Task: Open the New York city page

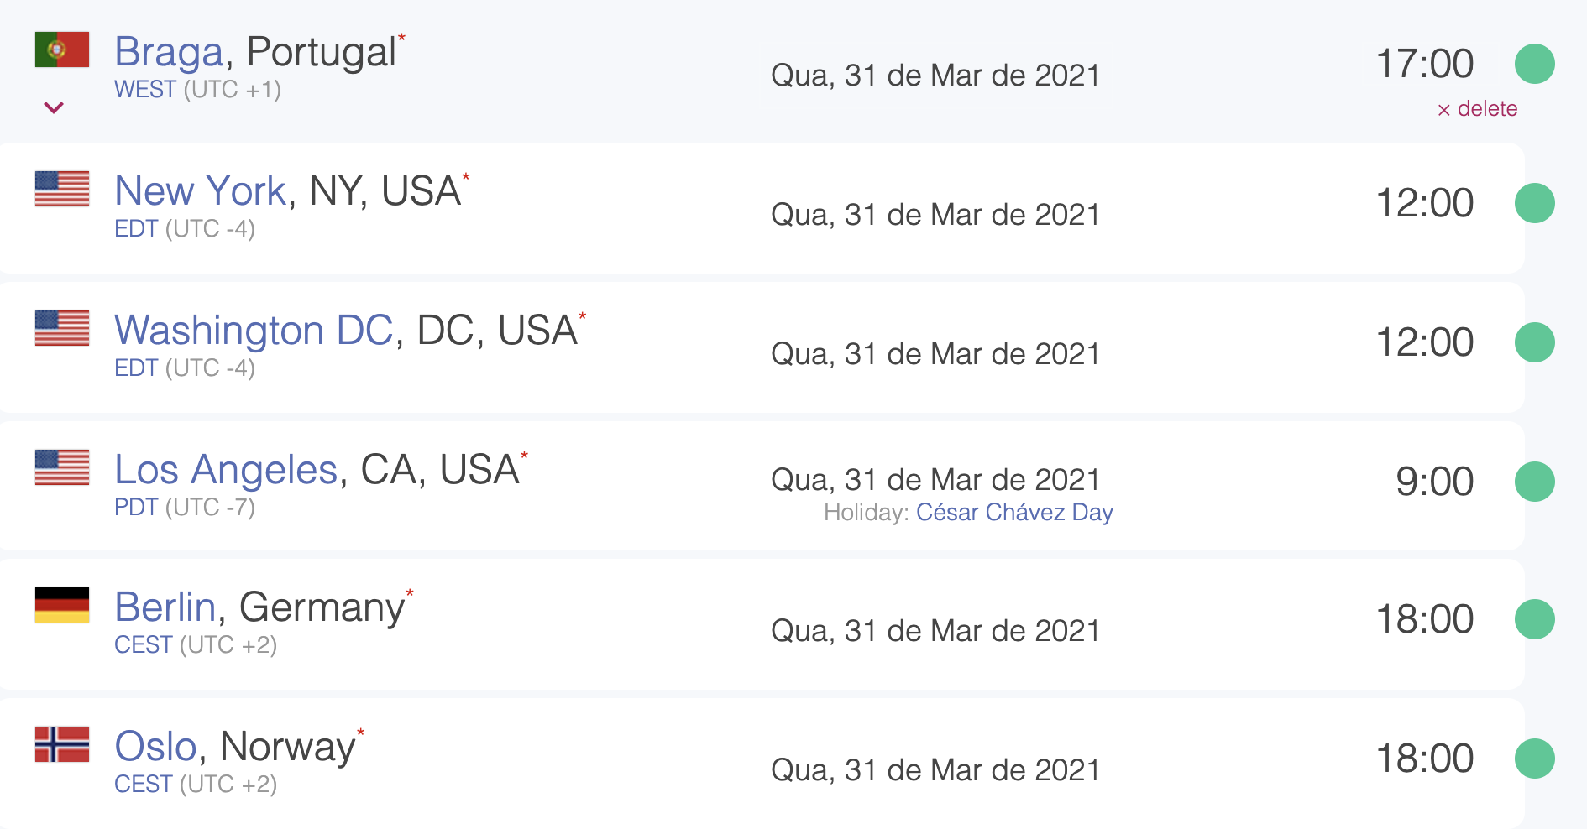Action: point(199,190)
